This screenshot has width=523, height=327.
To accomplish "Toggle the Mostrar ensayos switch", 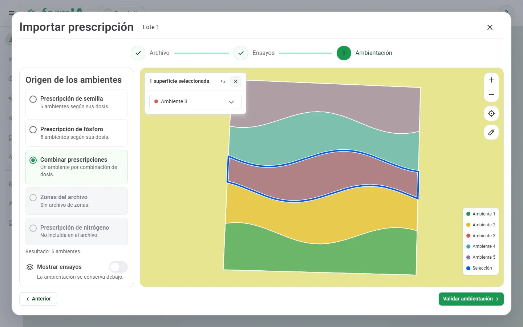I will point(118,267).
